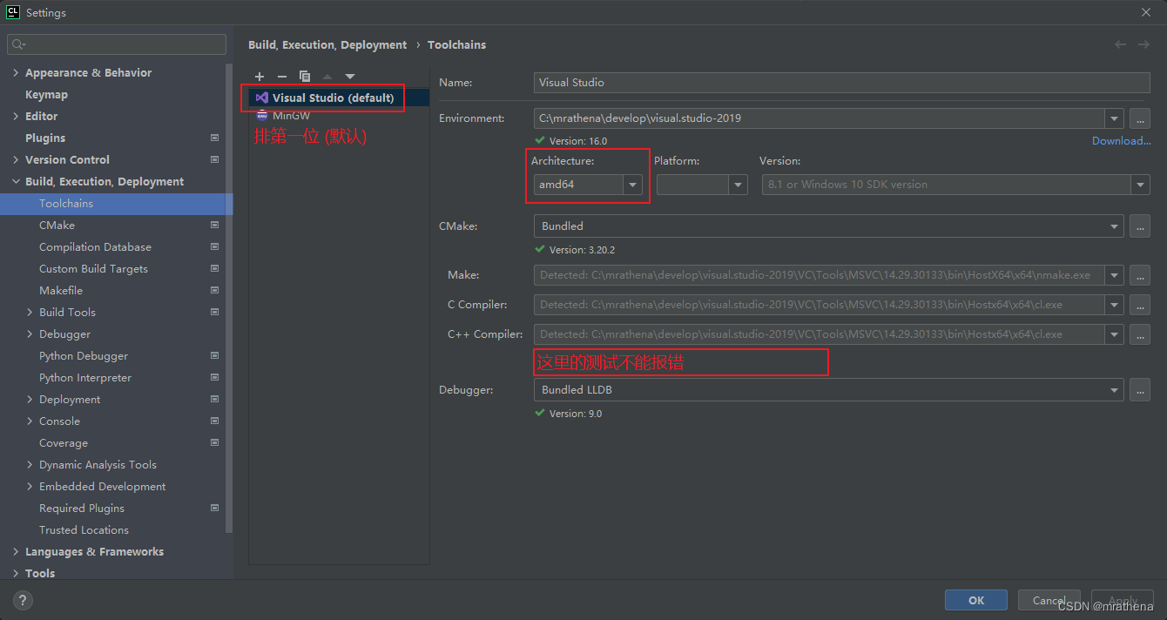1167x620 pixels.
Task: Open the Make path dropdown
Action: (1114, 275)
